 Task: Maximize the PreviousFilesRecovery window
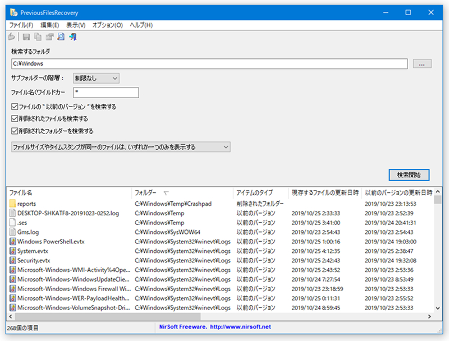pos(408,12)
